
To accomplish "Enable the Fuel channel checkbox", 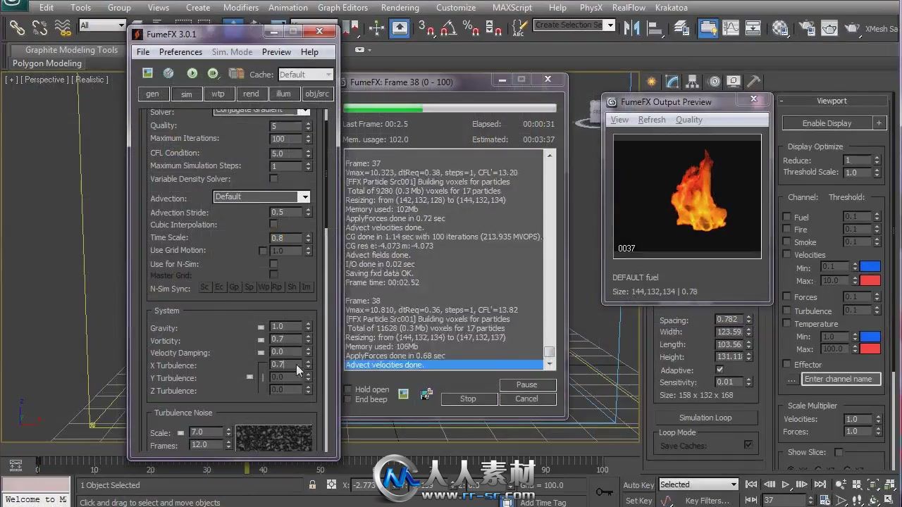I will tap(787, 217).
